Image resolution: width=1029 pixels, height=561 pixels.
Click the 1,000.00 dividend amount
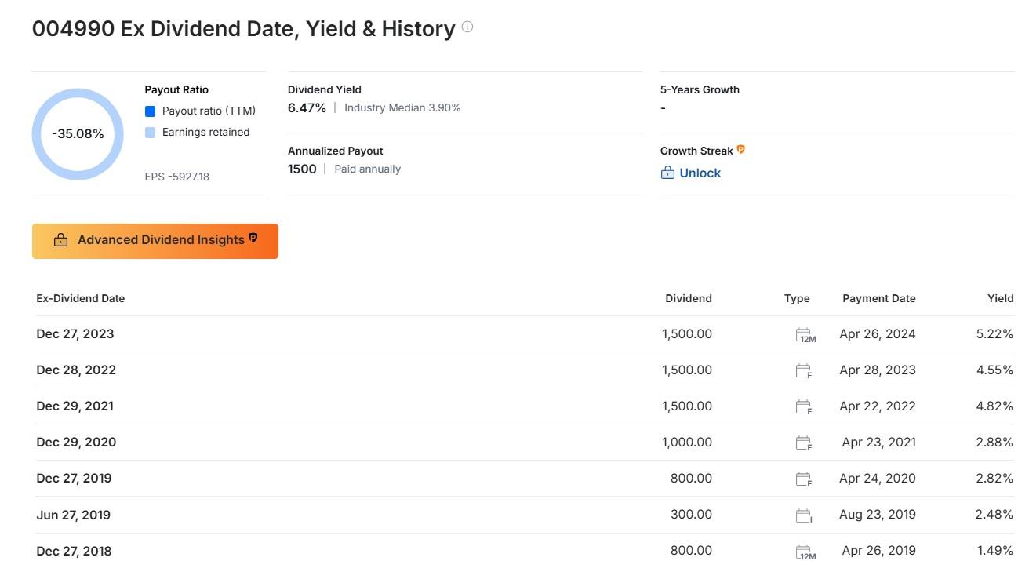[x=687, y=443]
